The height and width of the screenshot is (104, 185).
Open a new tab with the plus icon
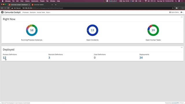coord(56,5)
